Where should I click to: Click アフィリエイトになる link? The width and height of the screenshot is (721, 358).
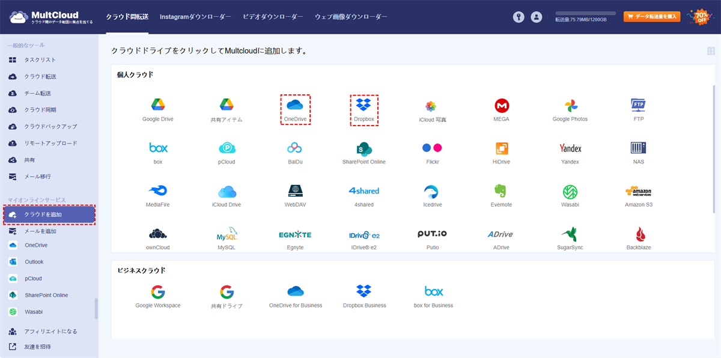pos(49,332)
